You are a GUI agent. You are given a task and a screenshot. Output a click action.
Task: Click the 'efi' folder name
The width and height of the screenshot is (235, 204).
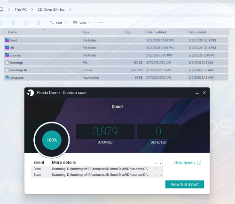pos(12,48)
